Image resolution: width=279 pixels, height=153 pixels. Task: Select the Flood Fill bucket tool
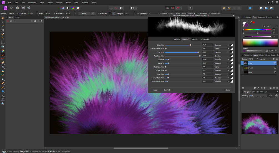point(3,46)
